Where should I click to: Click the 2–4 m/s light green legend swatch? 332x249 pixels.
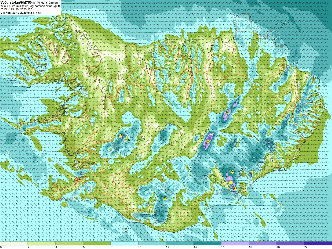coord(41,244)
